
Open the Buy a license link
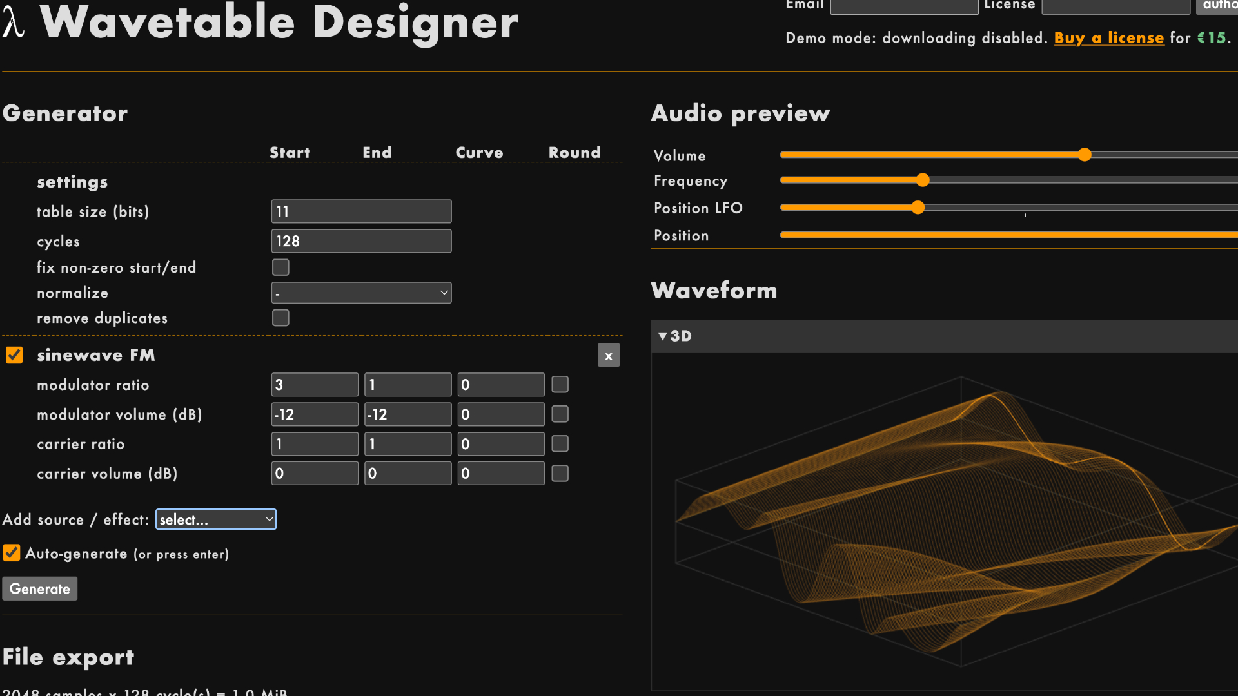[x=1109, y=38]
